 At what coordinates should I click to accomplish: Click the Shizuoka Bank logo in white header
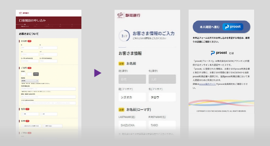pyautogui.click(x=24, y=13)
